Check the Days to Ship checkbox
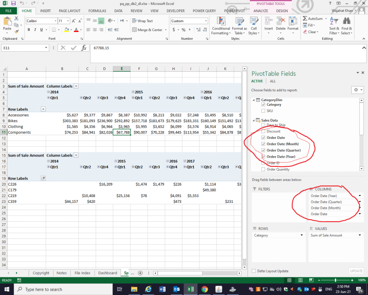The height and width of the screenshot is (295, 368). [x=263, y=125]
